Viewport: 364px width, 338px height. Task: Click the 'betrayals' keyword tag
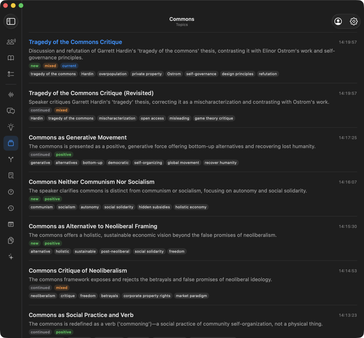(109, 296)
